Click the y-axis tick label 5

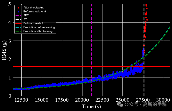[x=10, y=4]
